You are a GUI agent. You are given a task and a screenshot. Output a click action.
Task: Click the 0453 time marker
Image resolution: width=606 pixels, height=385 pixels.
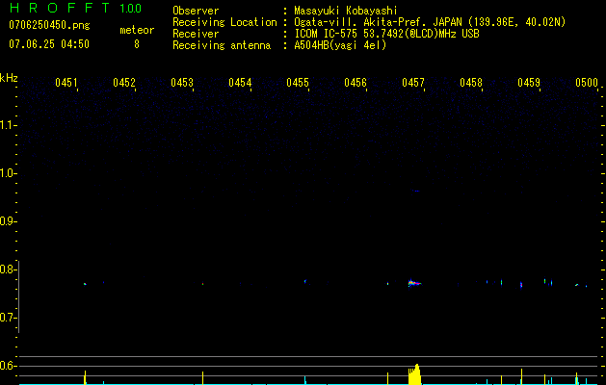[182, 83]
